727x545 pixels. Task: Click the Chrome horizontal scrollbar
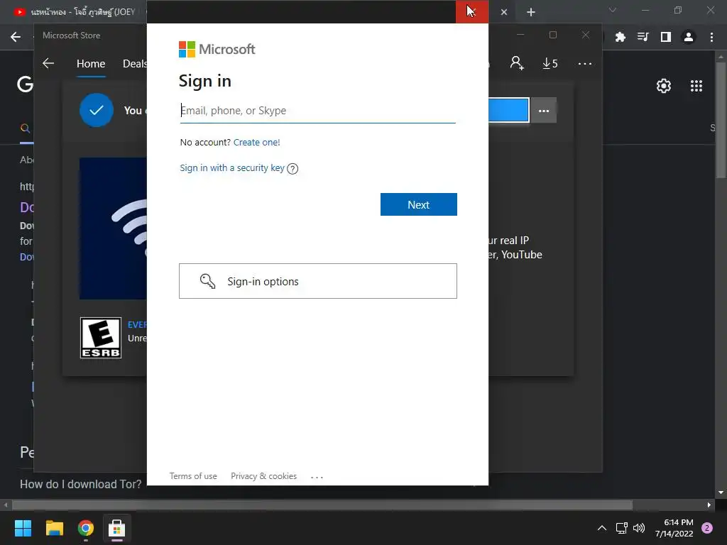point(322,505)
